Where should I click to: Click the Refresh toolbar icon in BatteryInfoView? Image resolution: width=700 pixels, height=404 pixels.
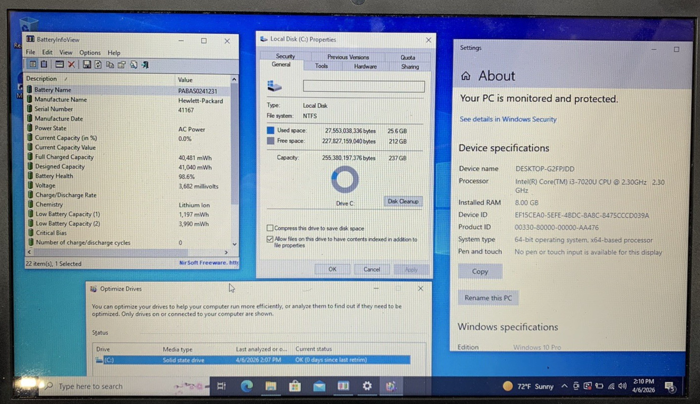point(98,64)
